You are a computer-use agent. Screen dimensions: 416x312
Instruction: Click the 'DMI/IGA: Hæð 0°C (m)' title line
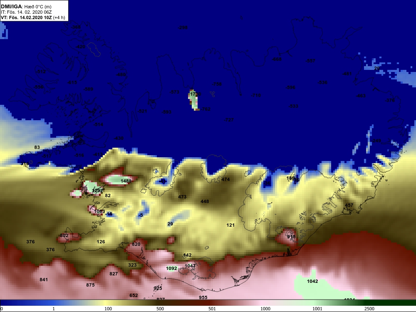click(26, 7)
